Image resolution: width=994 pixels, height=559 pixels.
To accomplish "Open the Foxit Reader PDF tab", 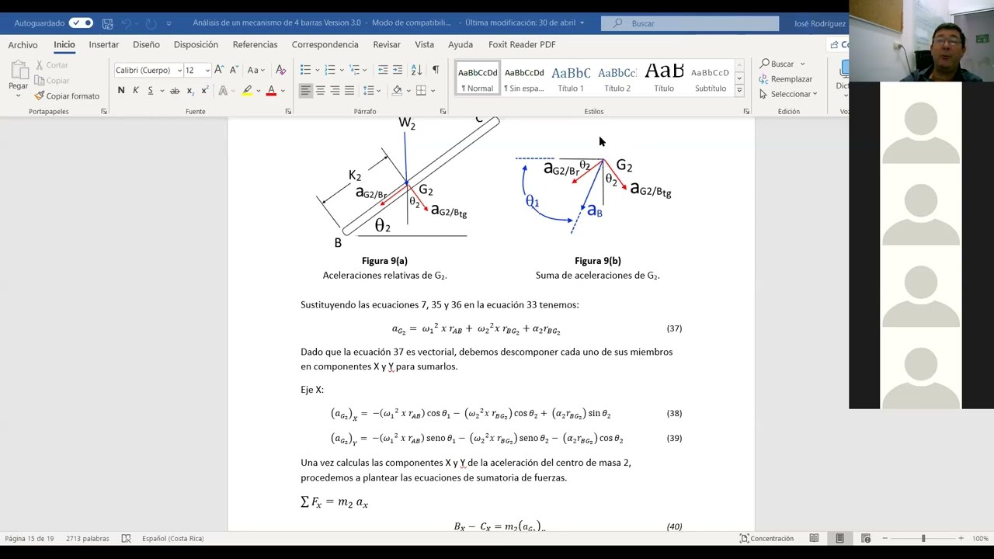I will [x=522, y=45].
